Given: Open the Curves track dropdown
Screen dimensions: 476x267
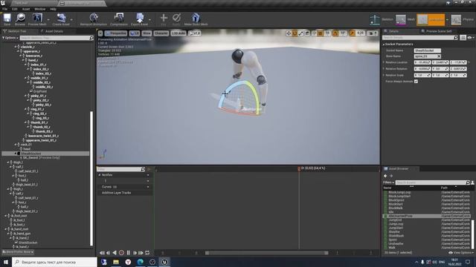Looking at the screenshot, I should (148, 187).
